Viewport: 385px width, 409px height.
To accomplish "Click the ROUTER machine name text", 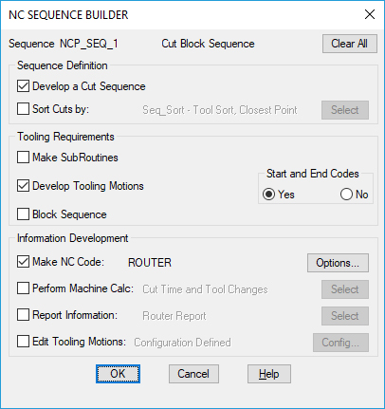I will [x=150, y=263].
